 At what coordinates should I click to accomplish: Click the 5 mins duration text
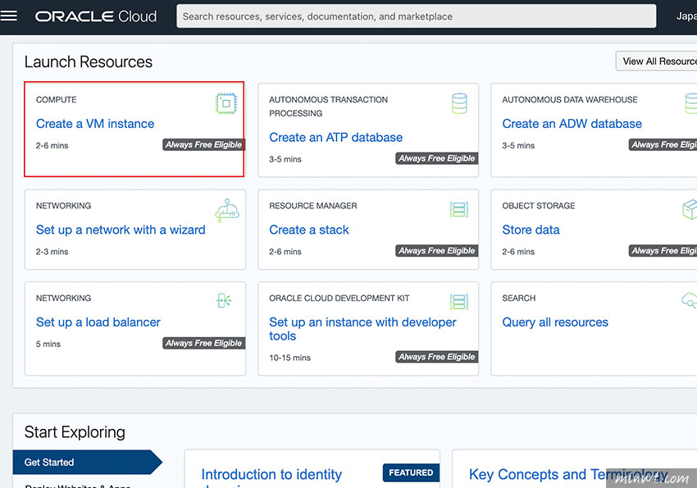(48, 344)
